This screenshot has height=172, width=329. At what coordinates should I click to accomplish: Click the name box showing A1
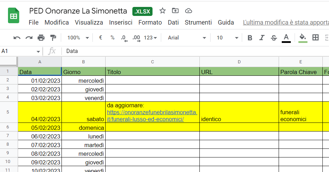pyautogui.click(x=18, y=51)
